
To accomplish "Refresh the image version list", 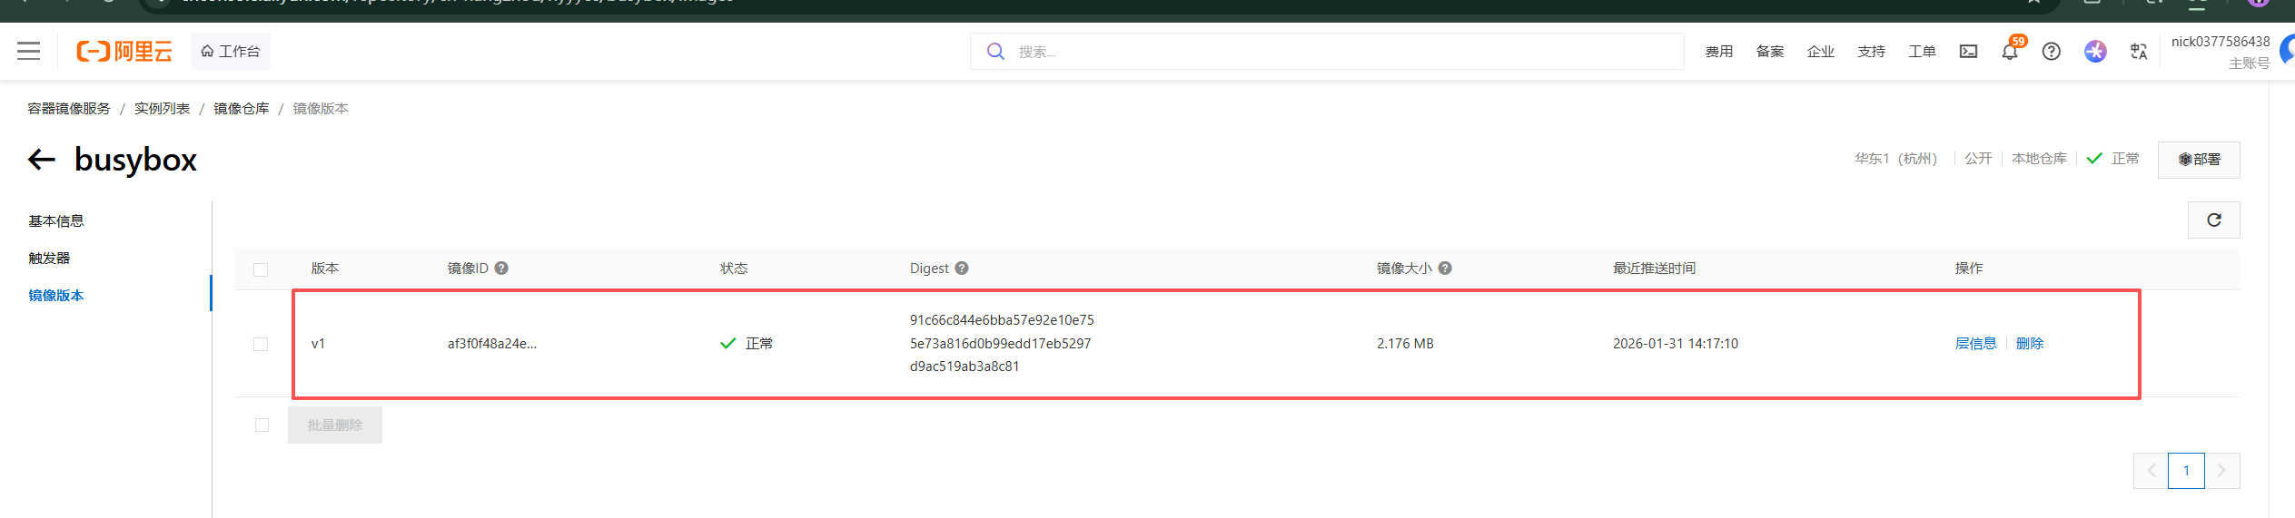I will point(2214,220).
